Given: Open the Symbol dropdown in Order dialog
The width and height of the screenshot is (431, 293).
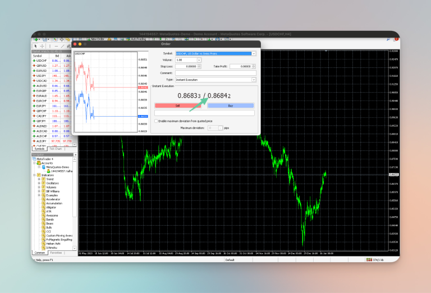Looking at the screenshot, I should pyautogui.click(x=254, y=53).
